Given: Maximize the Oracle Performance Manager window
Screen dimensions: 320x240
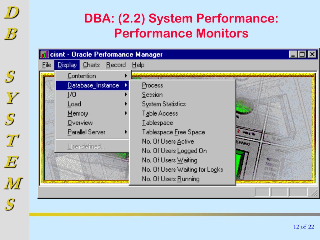Looking at the screenshot, I should [x=302, y=54].
